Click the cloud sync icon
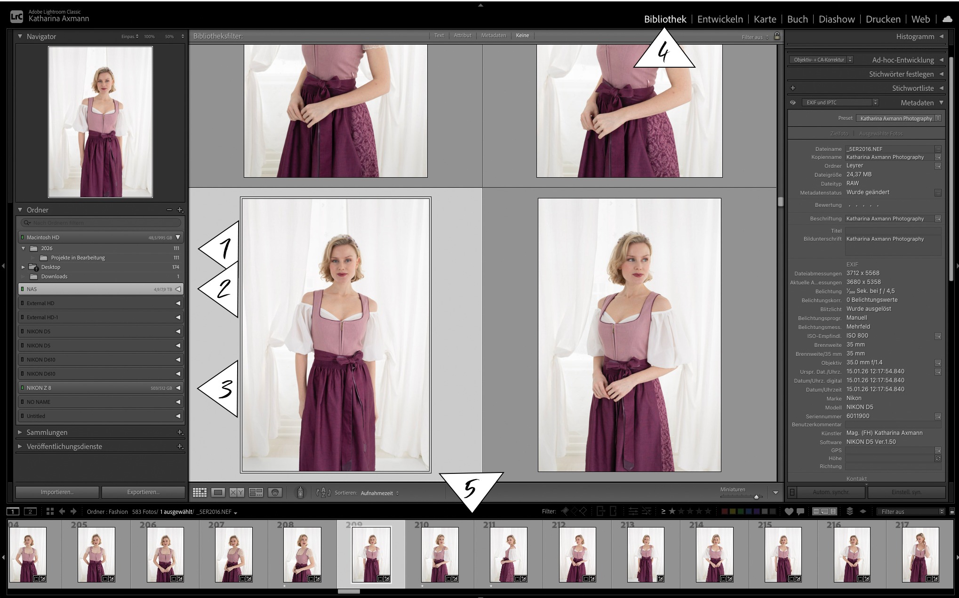This screenshot has width=959, height=598. (947, 19)
